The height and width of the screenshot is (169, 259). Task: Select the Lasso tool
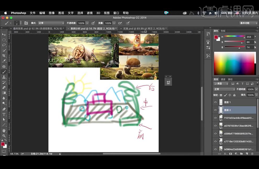click(4, 45)
